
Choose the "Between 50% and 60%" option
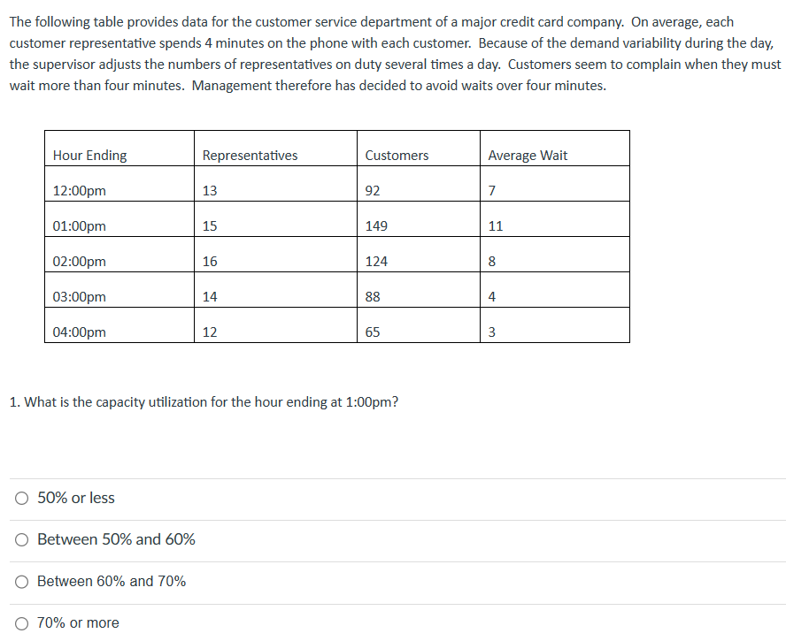pyautogui.click(x=19, y=539)
